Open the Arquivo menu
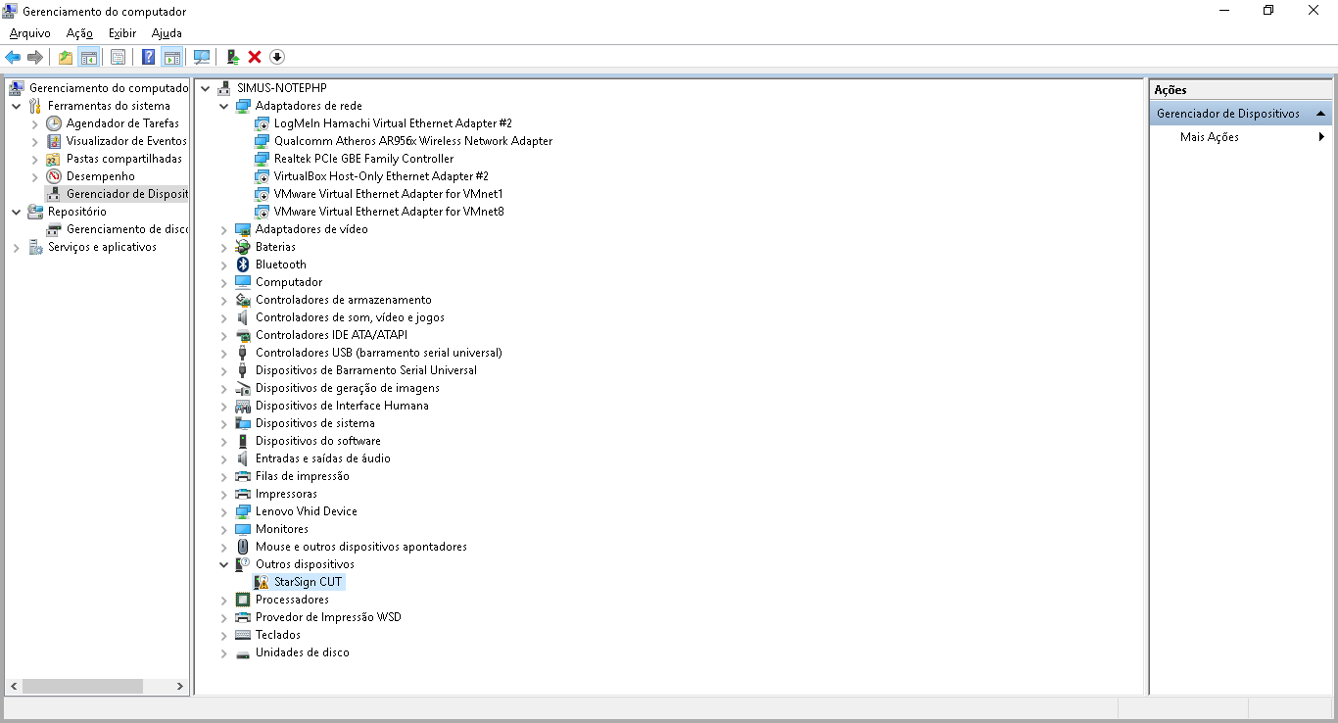The height and width of the screenshot is (723, 1338). pyautogui.click(x=29, y=33)
